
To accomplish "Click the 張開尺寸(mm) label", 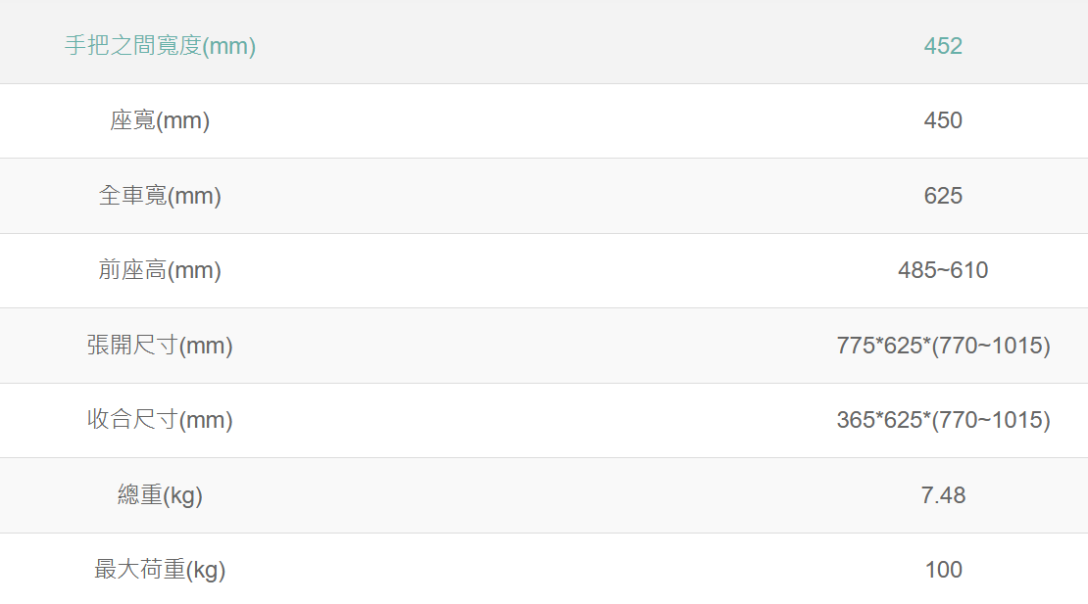I will [160, 346].
